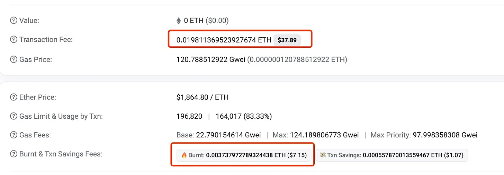
Task: Click the Burnt ETH amount badge
Action: tap(244, 155)
